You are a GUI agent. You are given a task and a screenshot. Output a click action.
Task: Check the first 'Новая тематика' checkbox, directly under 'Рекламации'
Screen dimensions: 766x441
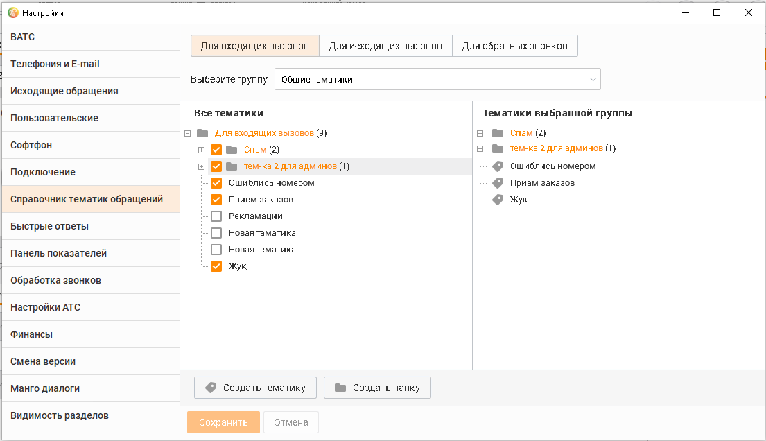(x=216, y=233)
